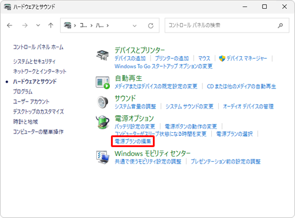Image resolution: width=295 pixels, height=218 pixels.
Task: Open the recent locations dropdown
Action: pos(38,25)
